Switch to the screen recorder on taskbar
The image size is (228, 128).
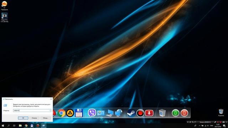point(38,126)
